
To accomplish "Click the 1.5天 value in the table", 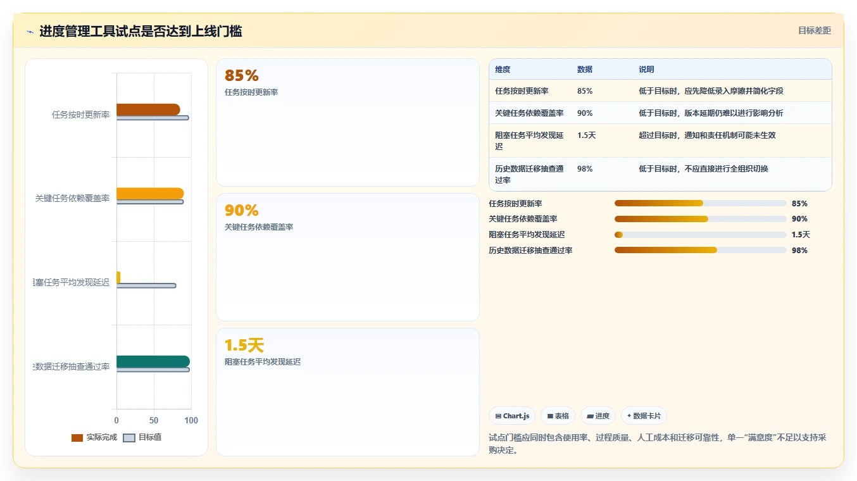I will 587,135.
